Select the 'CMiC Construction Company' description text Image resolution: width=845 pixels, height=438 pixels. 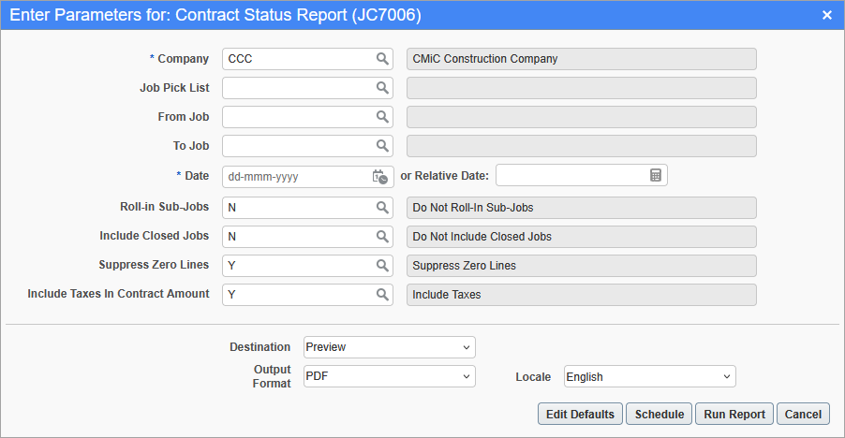485,59
